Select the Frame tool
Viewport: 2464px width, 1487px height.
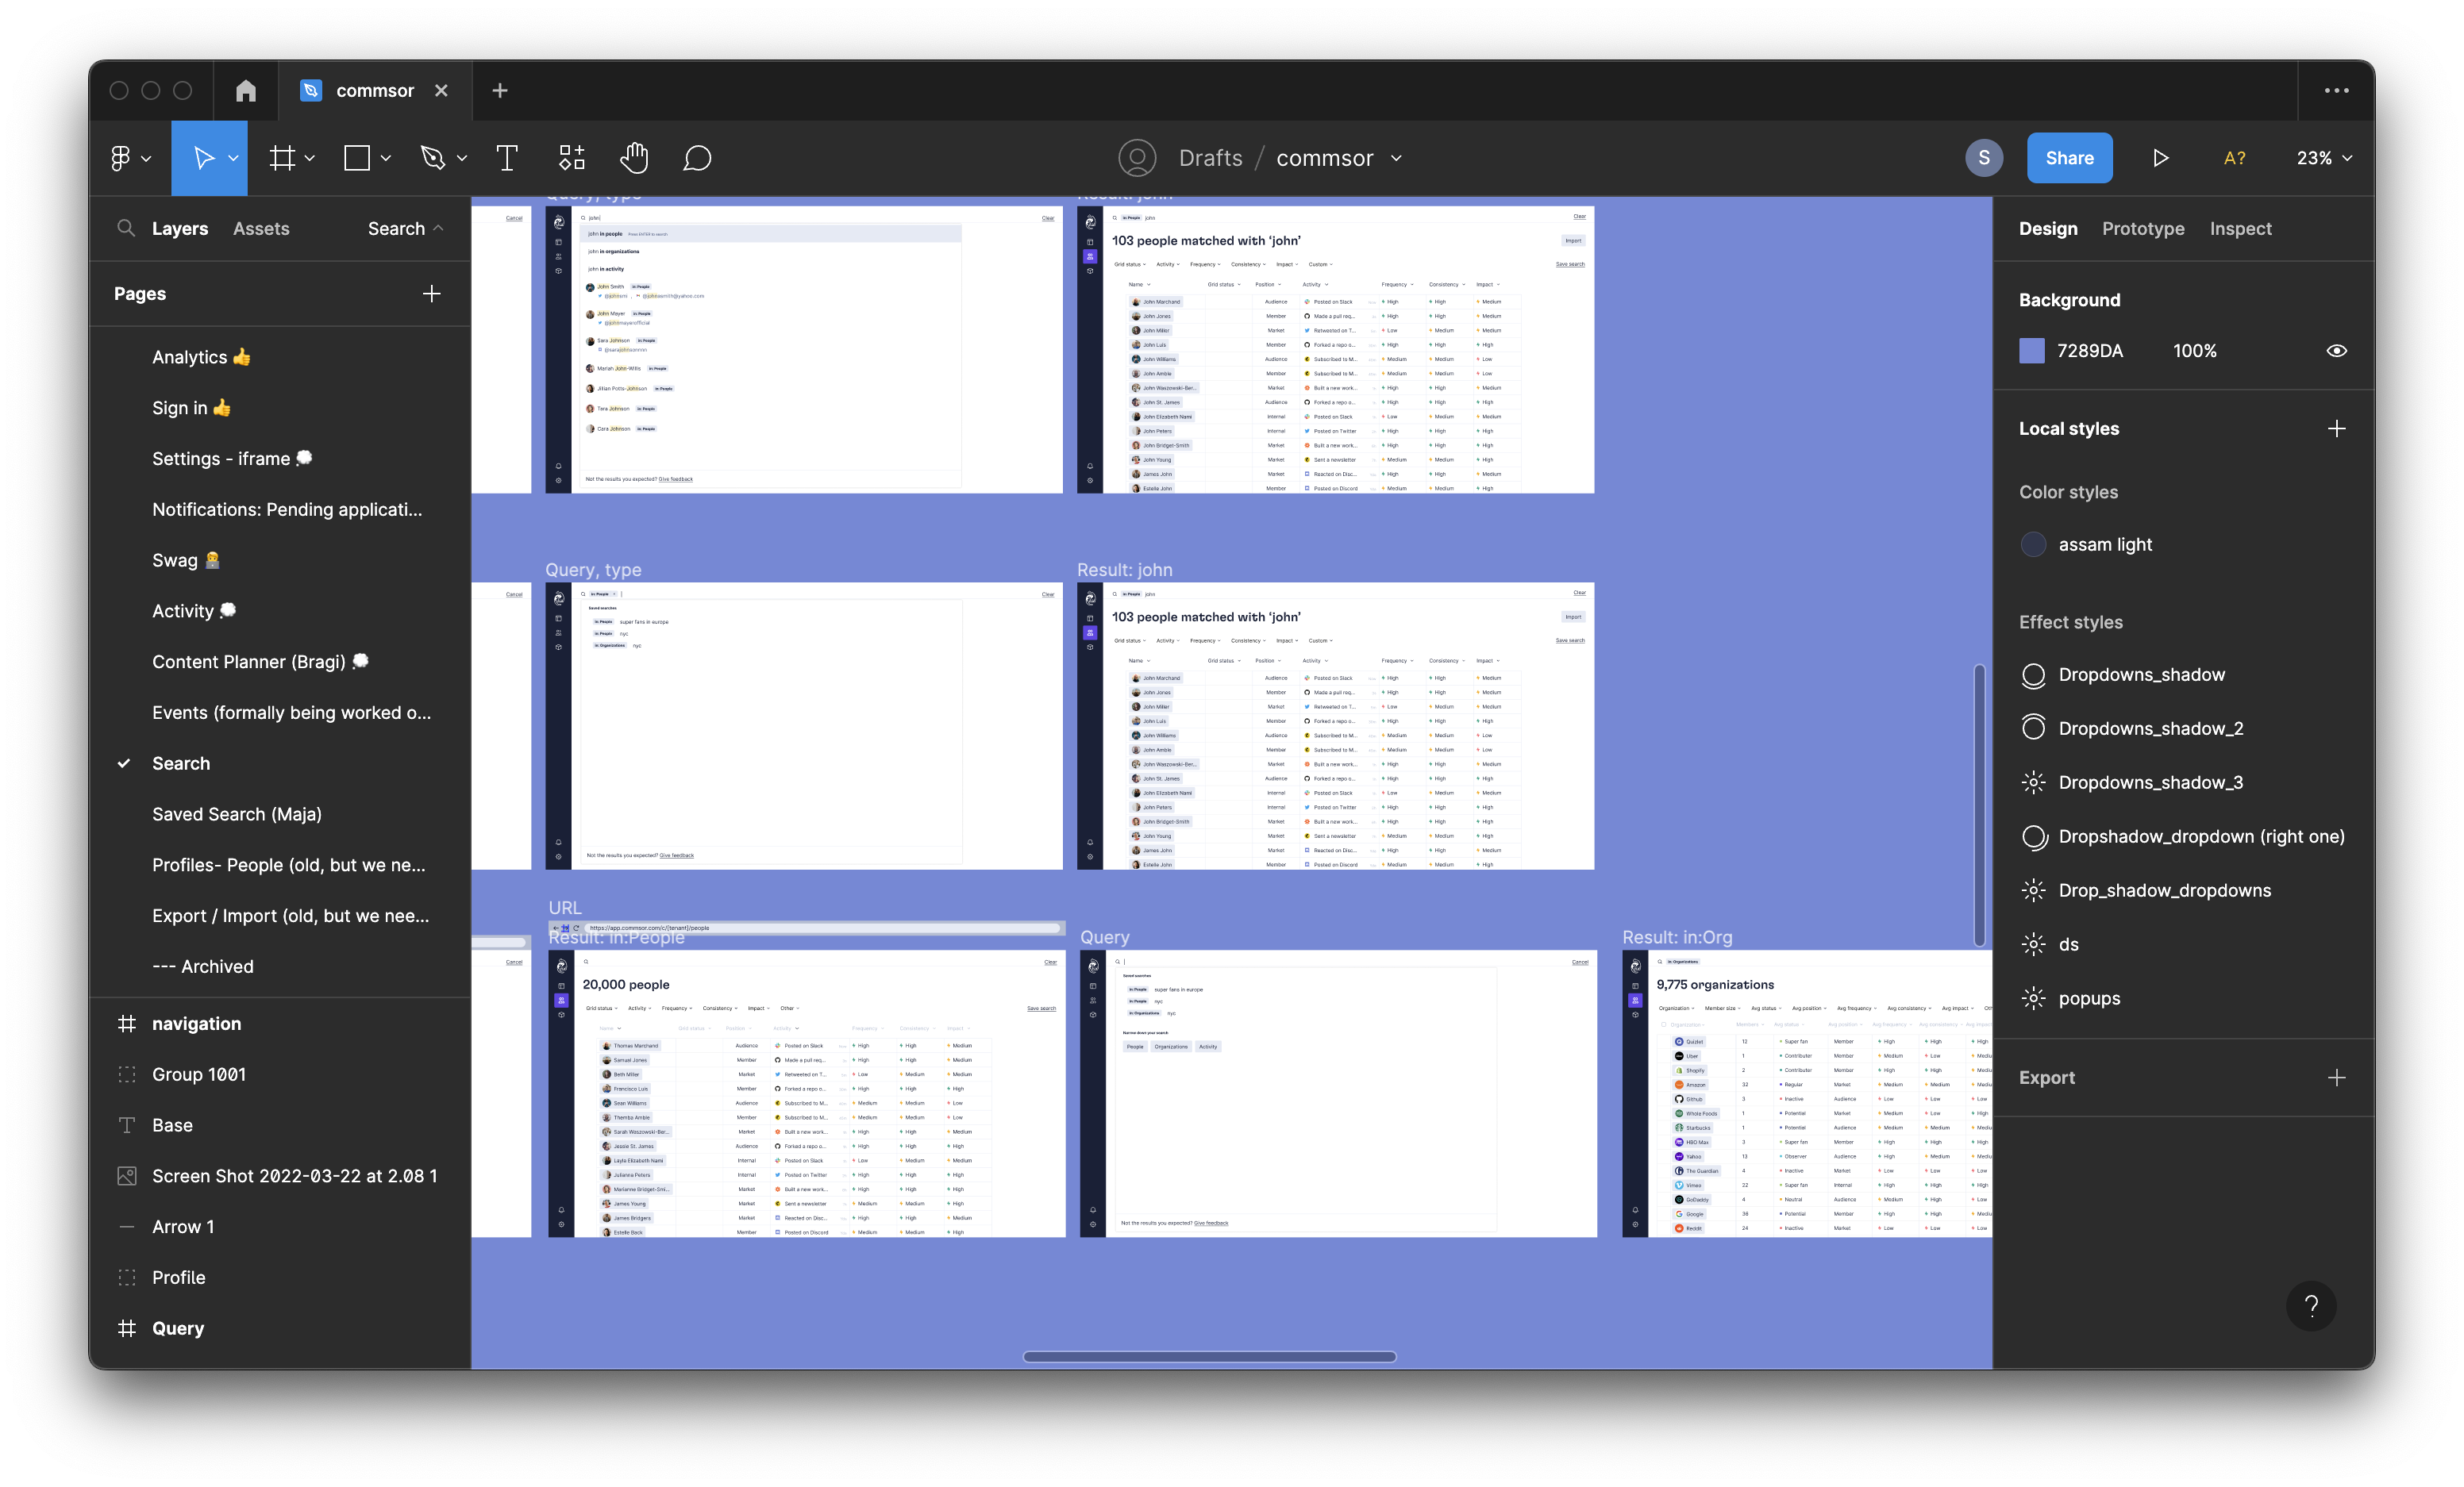(x=282, y=158)
